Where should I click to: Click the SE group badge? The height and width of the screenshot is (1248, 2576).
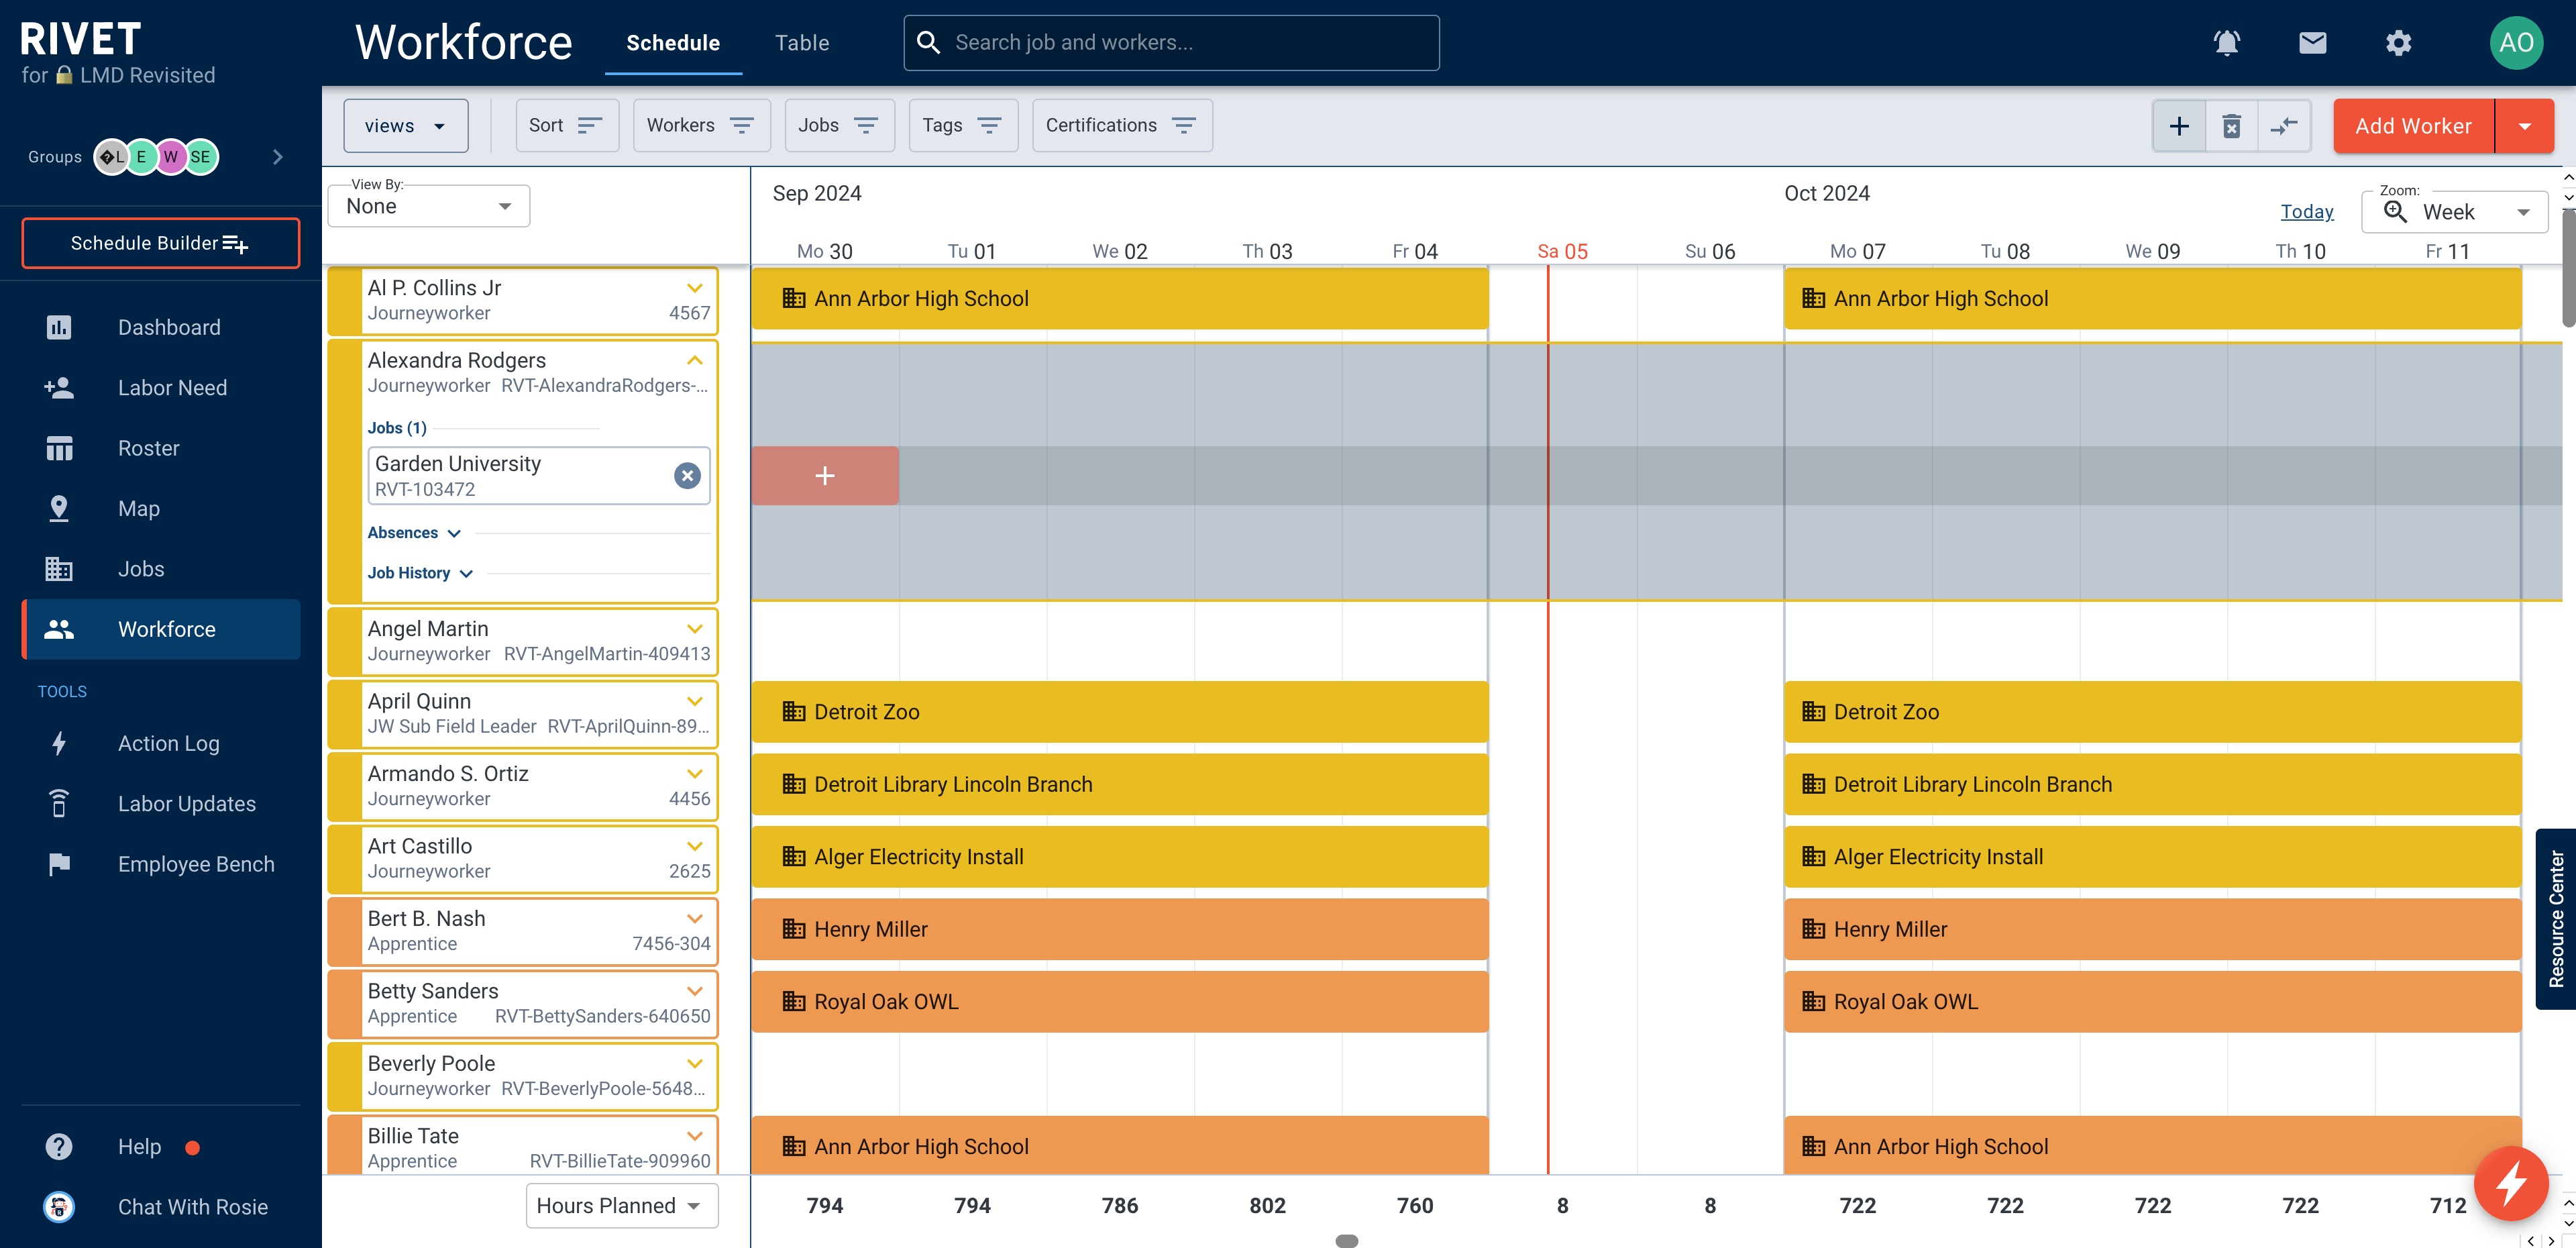(200, 157)
